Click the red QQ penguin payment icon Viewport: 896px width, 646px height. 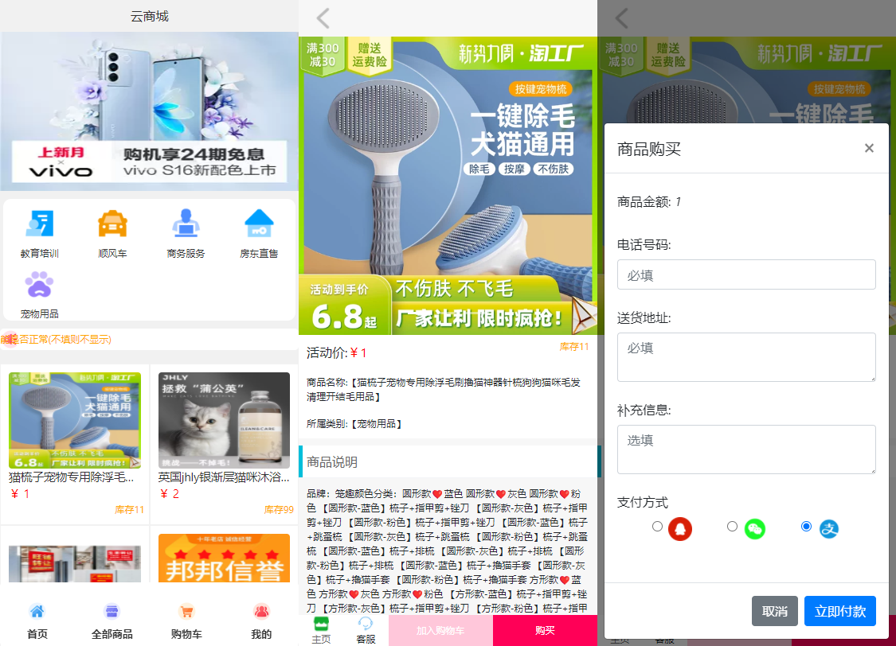pos(680,529)
